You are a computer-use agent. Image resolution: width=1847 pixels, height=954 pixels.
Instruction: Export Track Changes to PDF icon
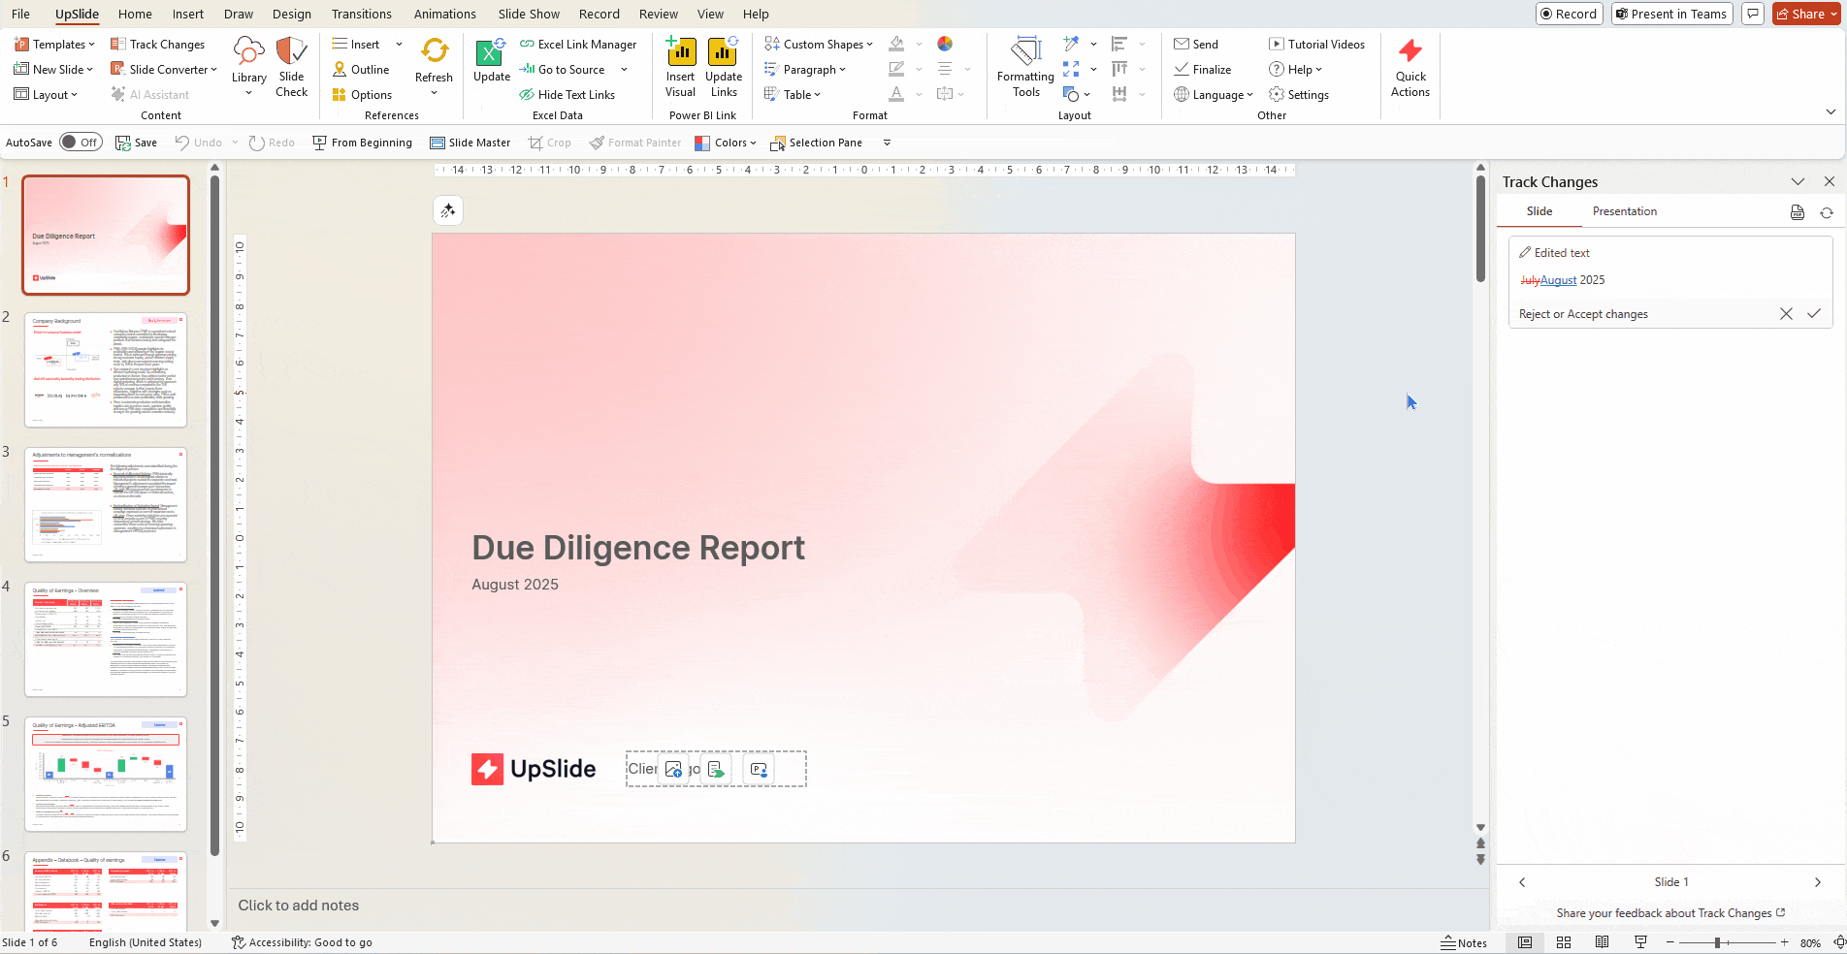(x=1797, y=212)
